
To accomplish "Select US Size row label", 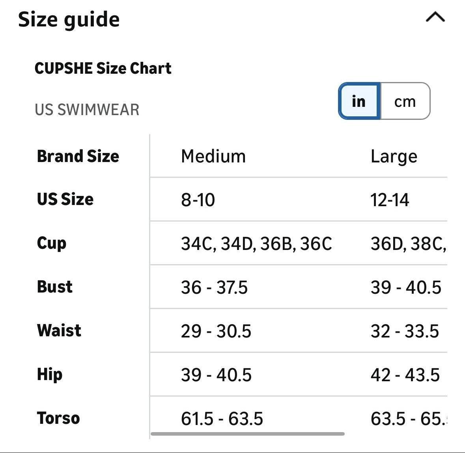I will pos(64,199).
